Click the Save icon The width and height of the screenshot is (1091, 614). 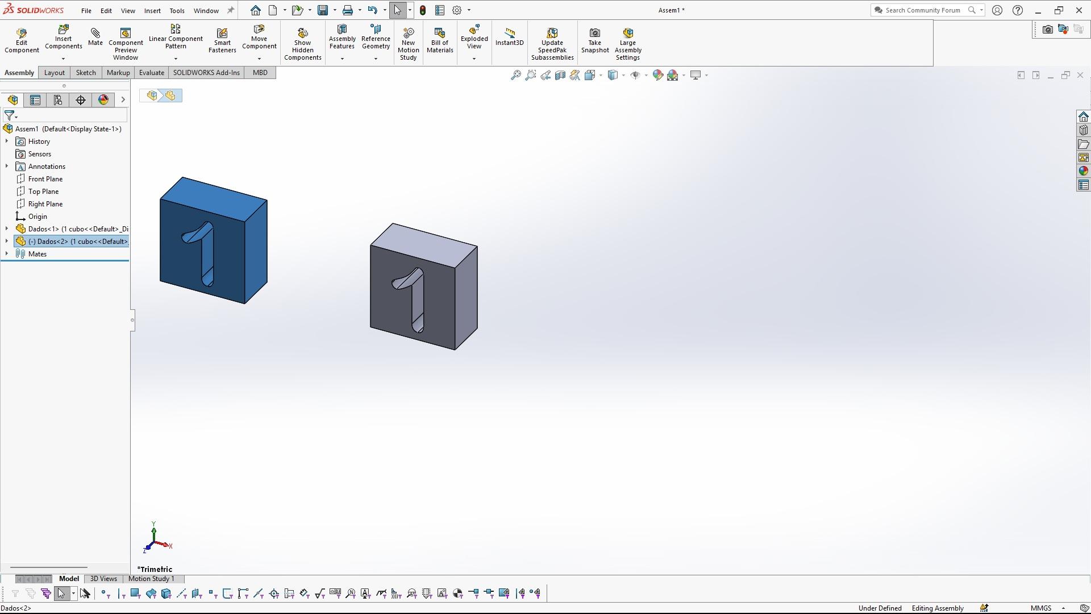click(322, 10)
